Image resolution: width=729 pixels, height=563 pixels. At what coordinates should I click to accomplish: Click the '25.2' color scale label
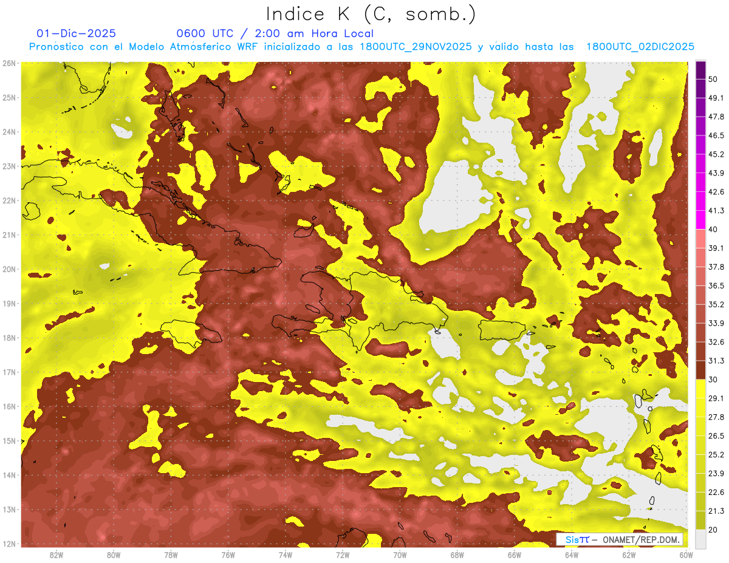pyautogui.click(x=716, y=455)
